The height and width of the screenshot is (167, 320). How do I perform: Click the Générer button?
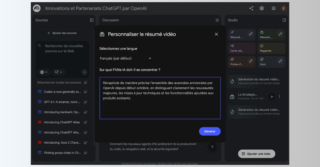pyautogui.click(x=210, y=131)
